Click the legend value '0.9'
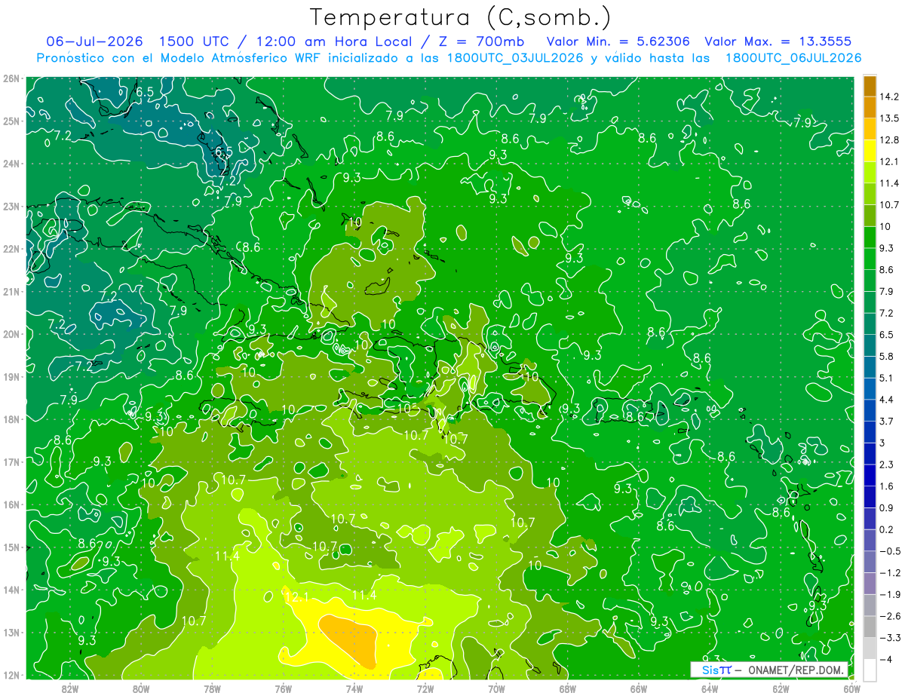Viewport: 905px width, 699px height. tap(887, 507)
